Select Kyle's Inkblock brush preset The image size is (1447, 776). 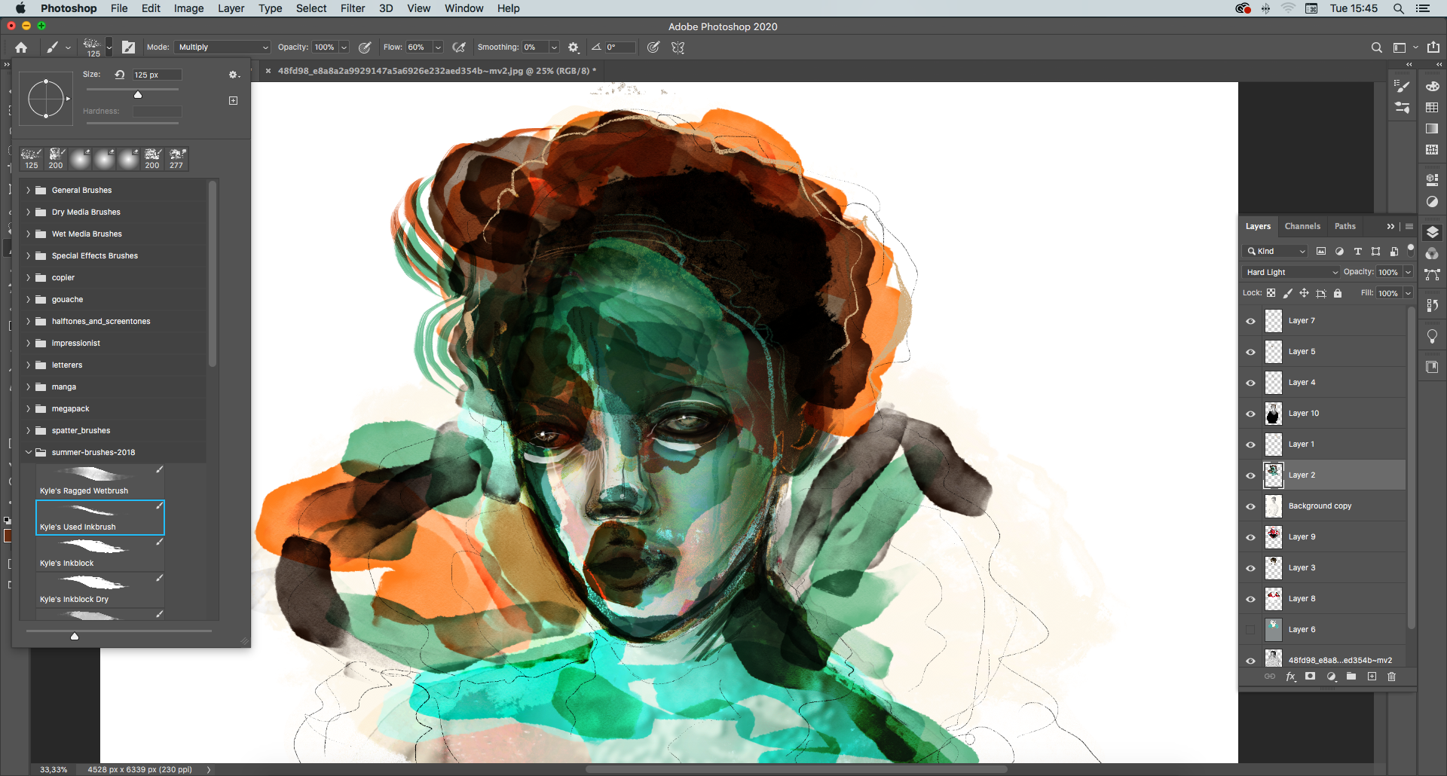pyautogui.click(x=99, y=553)
